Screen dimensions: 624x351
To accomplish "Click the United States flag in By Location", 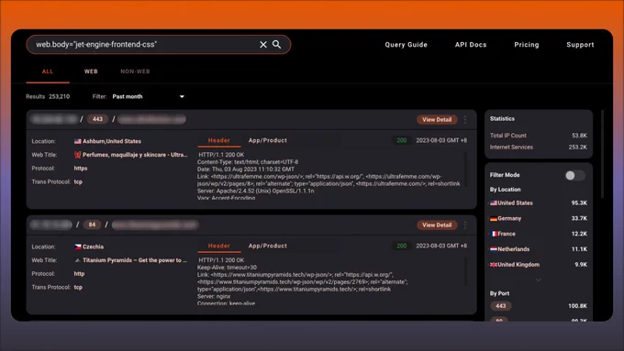I will click(x=494, y=203).
